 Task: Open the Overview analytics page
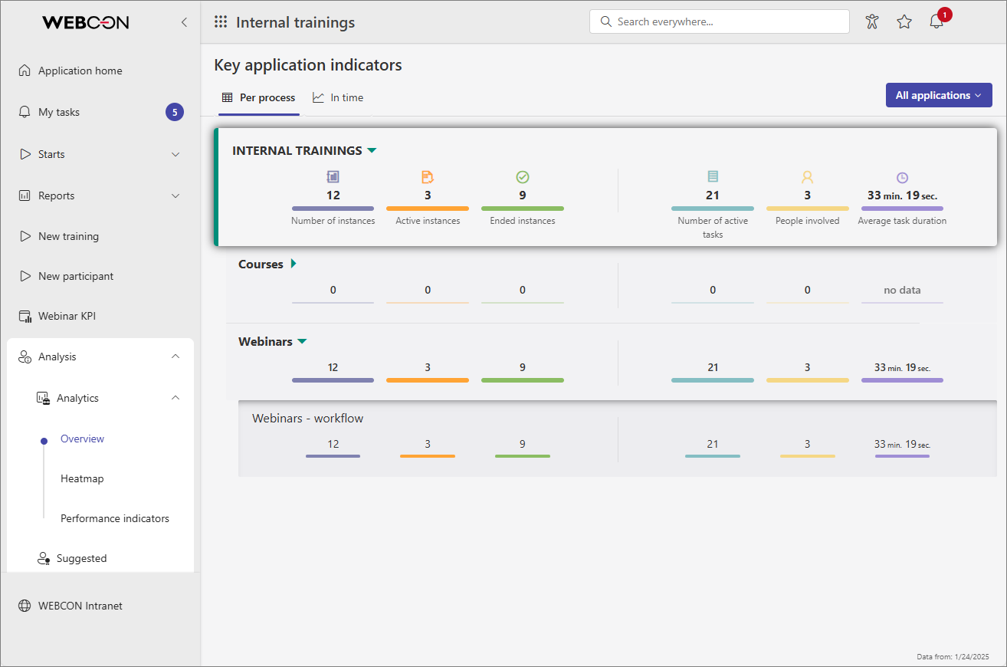click(x=82, y=439)
